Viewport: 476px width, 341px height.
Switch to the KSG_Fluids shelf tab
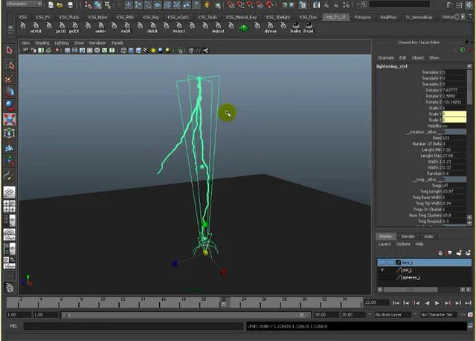[69, 17]
